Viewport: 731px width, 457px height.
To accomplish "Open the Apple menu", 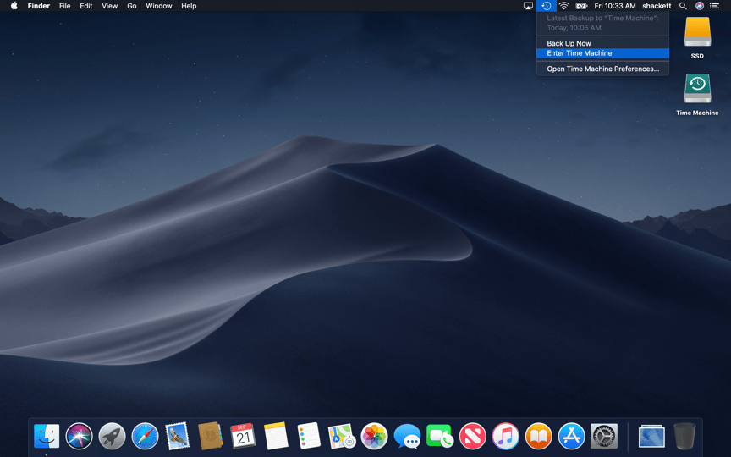I will point(14,6).
